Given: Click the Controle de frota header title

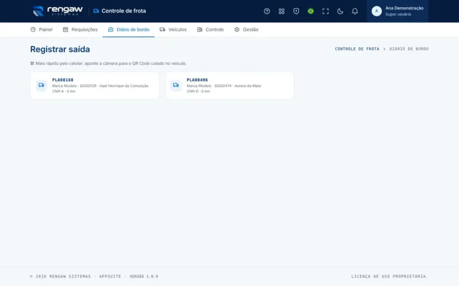Looking at the screenshot, I should click(124, 11).
